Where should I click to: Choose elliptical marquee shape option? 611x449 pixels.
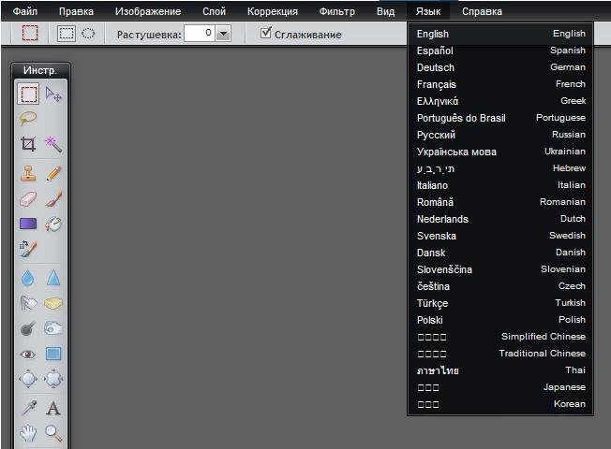tap(88, 34)
